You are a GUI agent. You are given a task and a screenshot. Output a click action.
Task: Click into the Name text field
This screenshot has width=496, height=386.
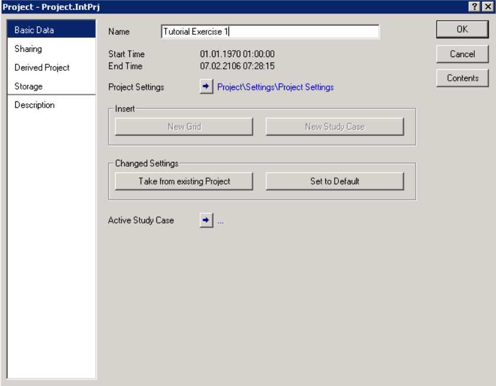tap(270, 32)
